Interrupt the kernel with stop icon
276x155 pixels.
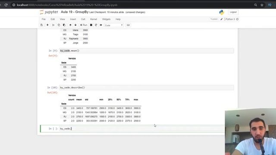pos(91,25)
